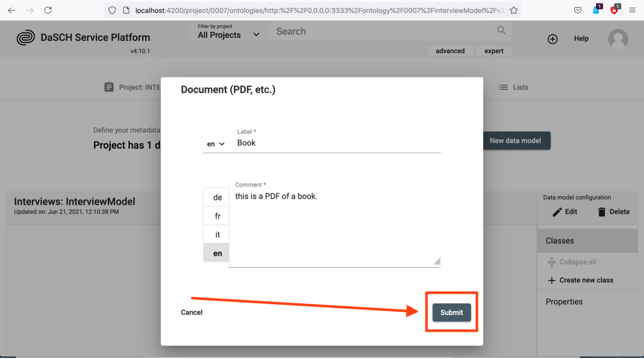Submit the Document class form
Image resolution: width=644 pixels, height=359 pixels.
451,313
